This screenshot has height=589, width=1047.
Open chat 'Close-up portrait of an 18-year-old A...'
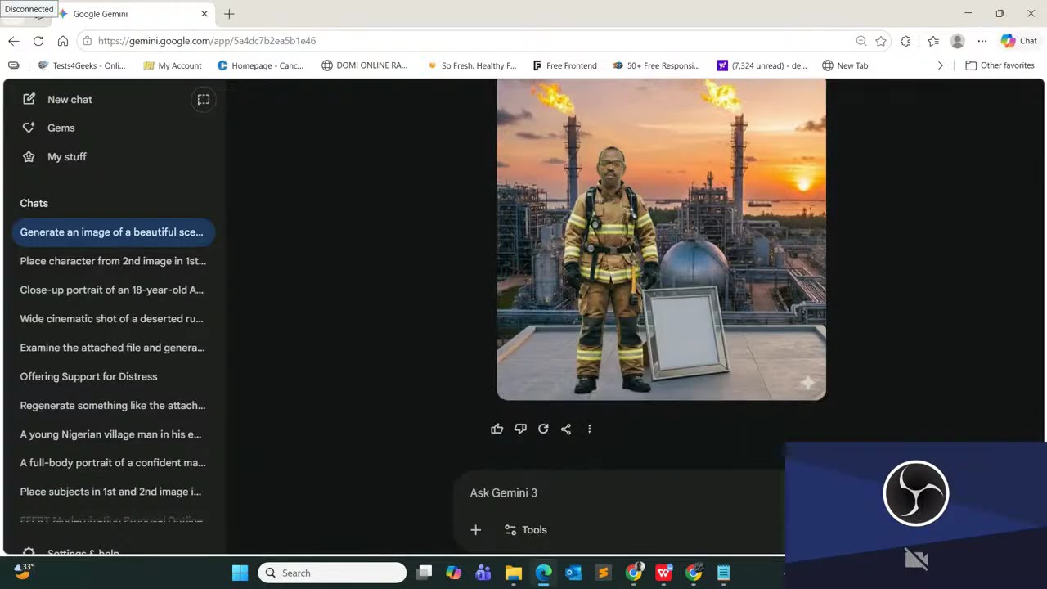click(x=113, y=290)
